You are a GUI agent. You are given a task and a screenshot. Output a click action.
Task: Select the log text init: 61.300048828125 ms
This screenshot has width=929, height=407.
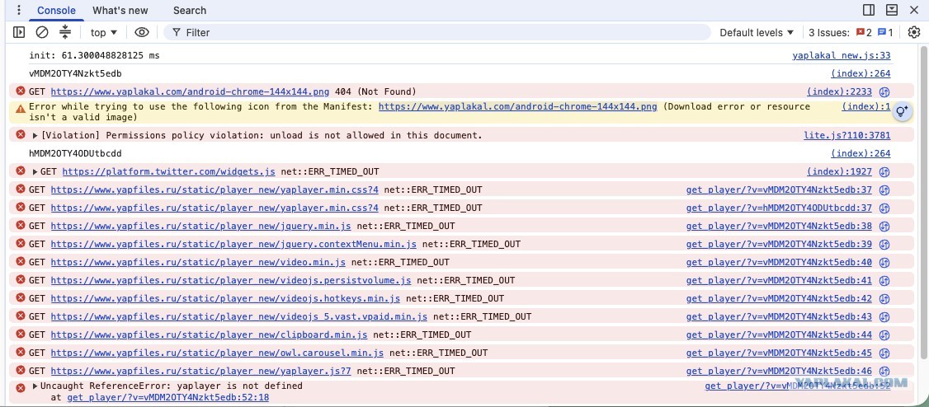(94, 55)
